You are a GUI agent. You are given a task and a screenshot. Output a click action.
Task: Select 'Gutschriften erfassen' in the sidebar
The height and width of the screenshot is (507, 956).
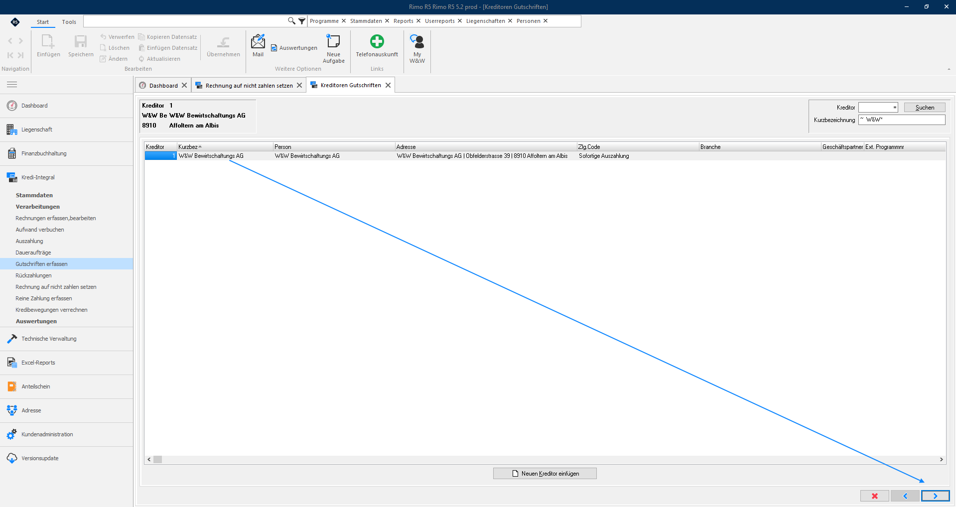coord(67,264)
